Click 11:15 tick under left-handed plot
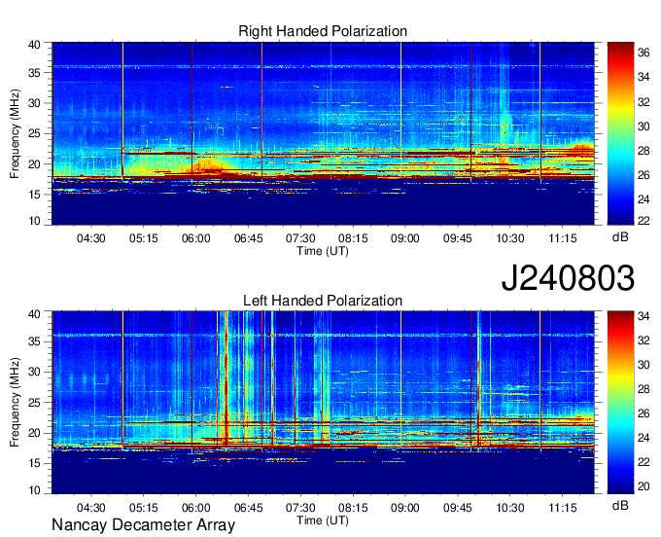 [x=563, y=507]
